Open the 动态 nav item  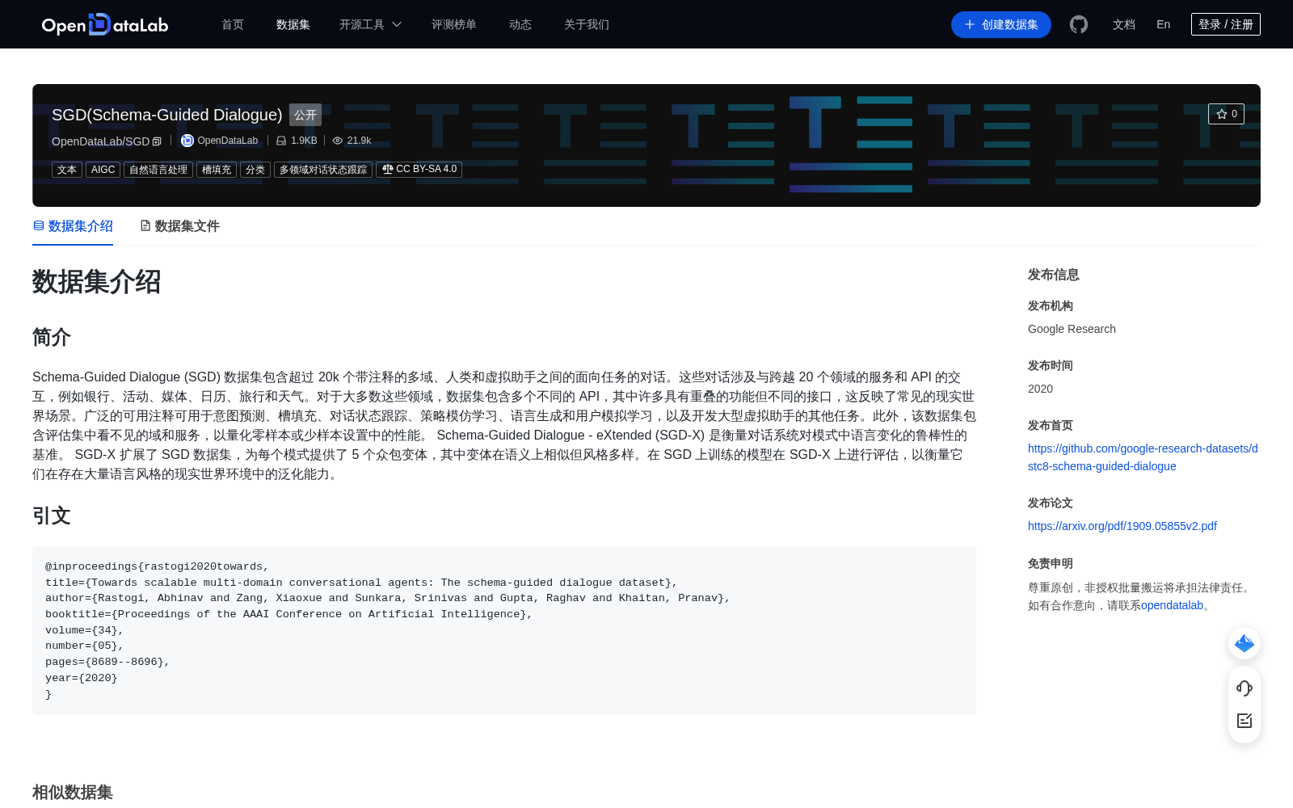(x=520, y=24)
